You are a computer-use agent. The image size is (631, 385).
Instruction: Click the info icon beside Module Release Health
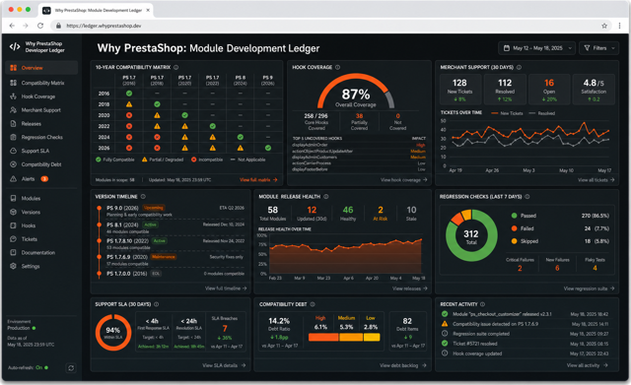(x=326, y=197)
